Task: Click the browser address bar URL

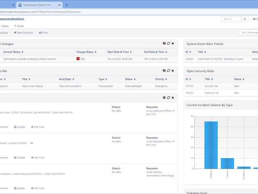Action: tap(40, 12)
